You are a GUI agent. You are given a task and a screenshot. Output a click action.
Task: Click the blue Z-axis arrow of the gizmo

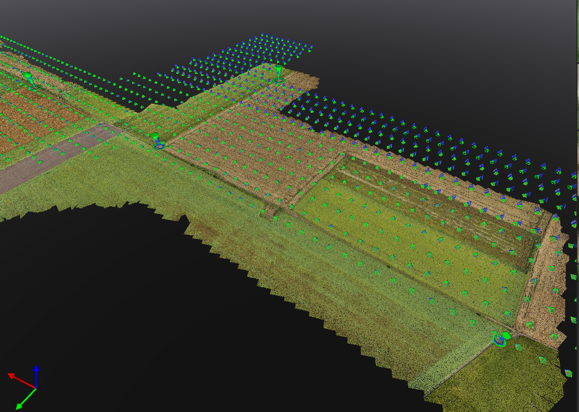(x=36, y=376)
